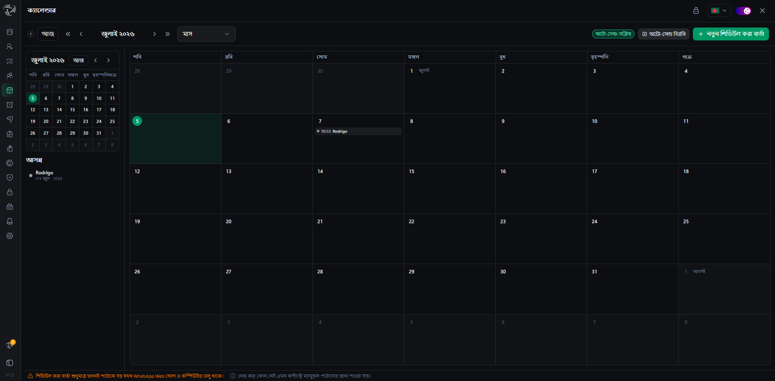Toggle the dark theme switch
The height and width of the screenshot is (381, 775).
point(743,11)
